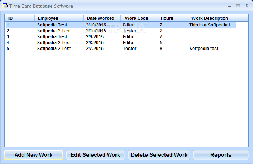Click hours value 2 in row 1
Viewport: 253px width, 164px height.
point(161,25)
